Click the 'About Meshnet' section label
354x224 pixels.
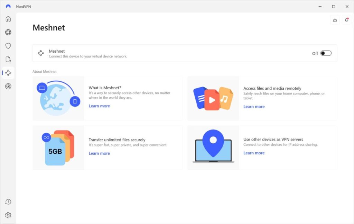[45, 71]
